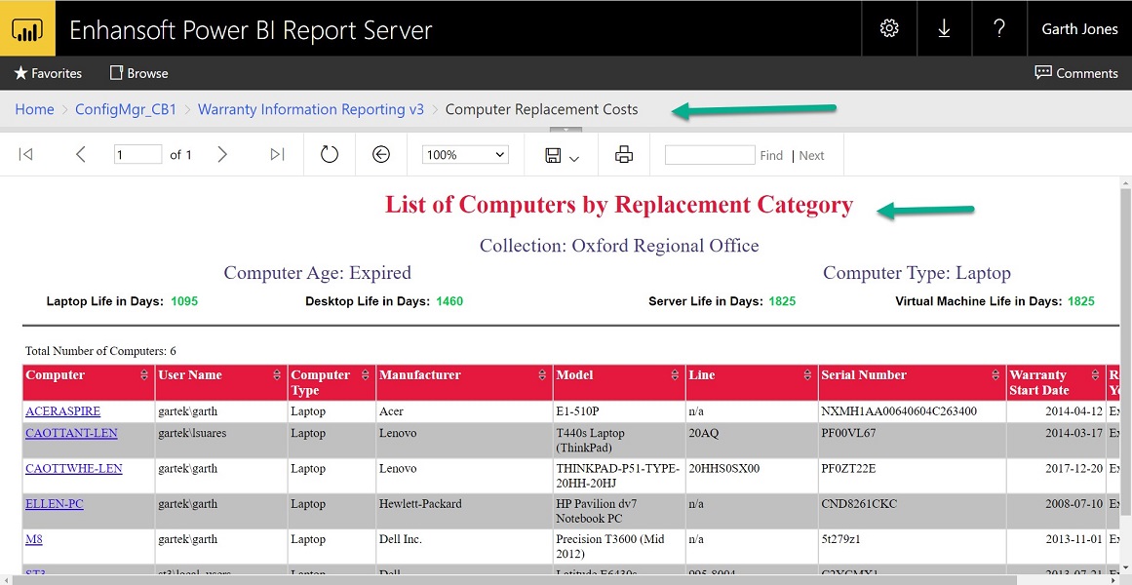Screen dimensions: 1132x585
Task: Select the Dell Inc. manufacturer cell
Action: (464, 546)
